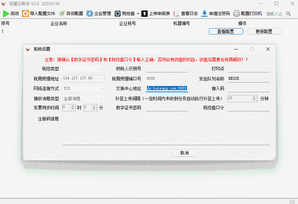Click the 交换中心地址 field
Screen dimensions: 298x204
pyautogui.click(x=167, y=88)
